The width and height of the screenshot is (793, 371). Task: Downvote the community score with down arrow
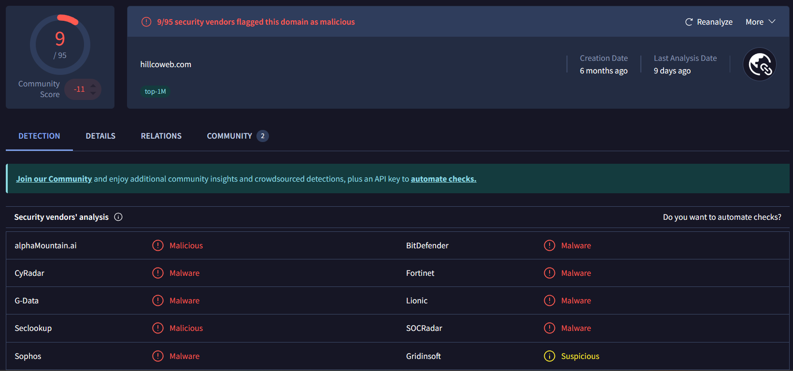(x=93, y=93)
